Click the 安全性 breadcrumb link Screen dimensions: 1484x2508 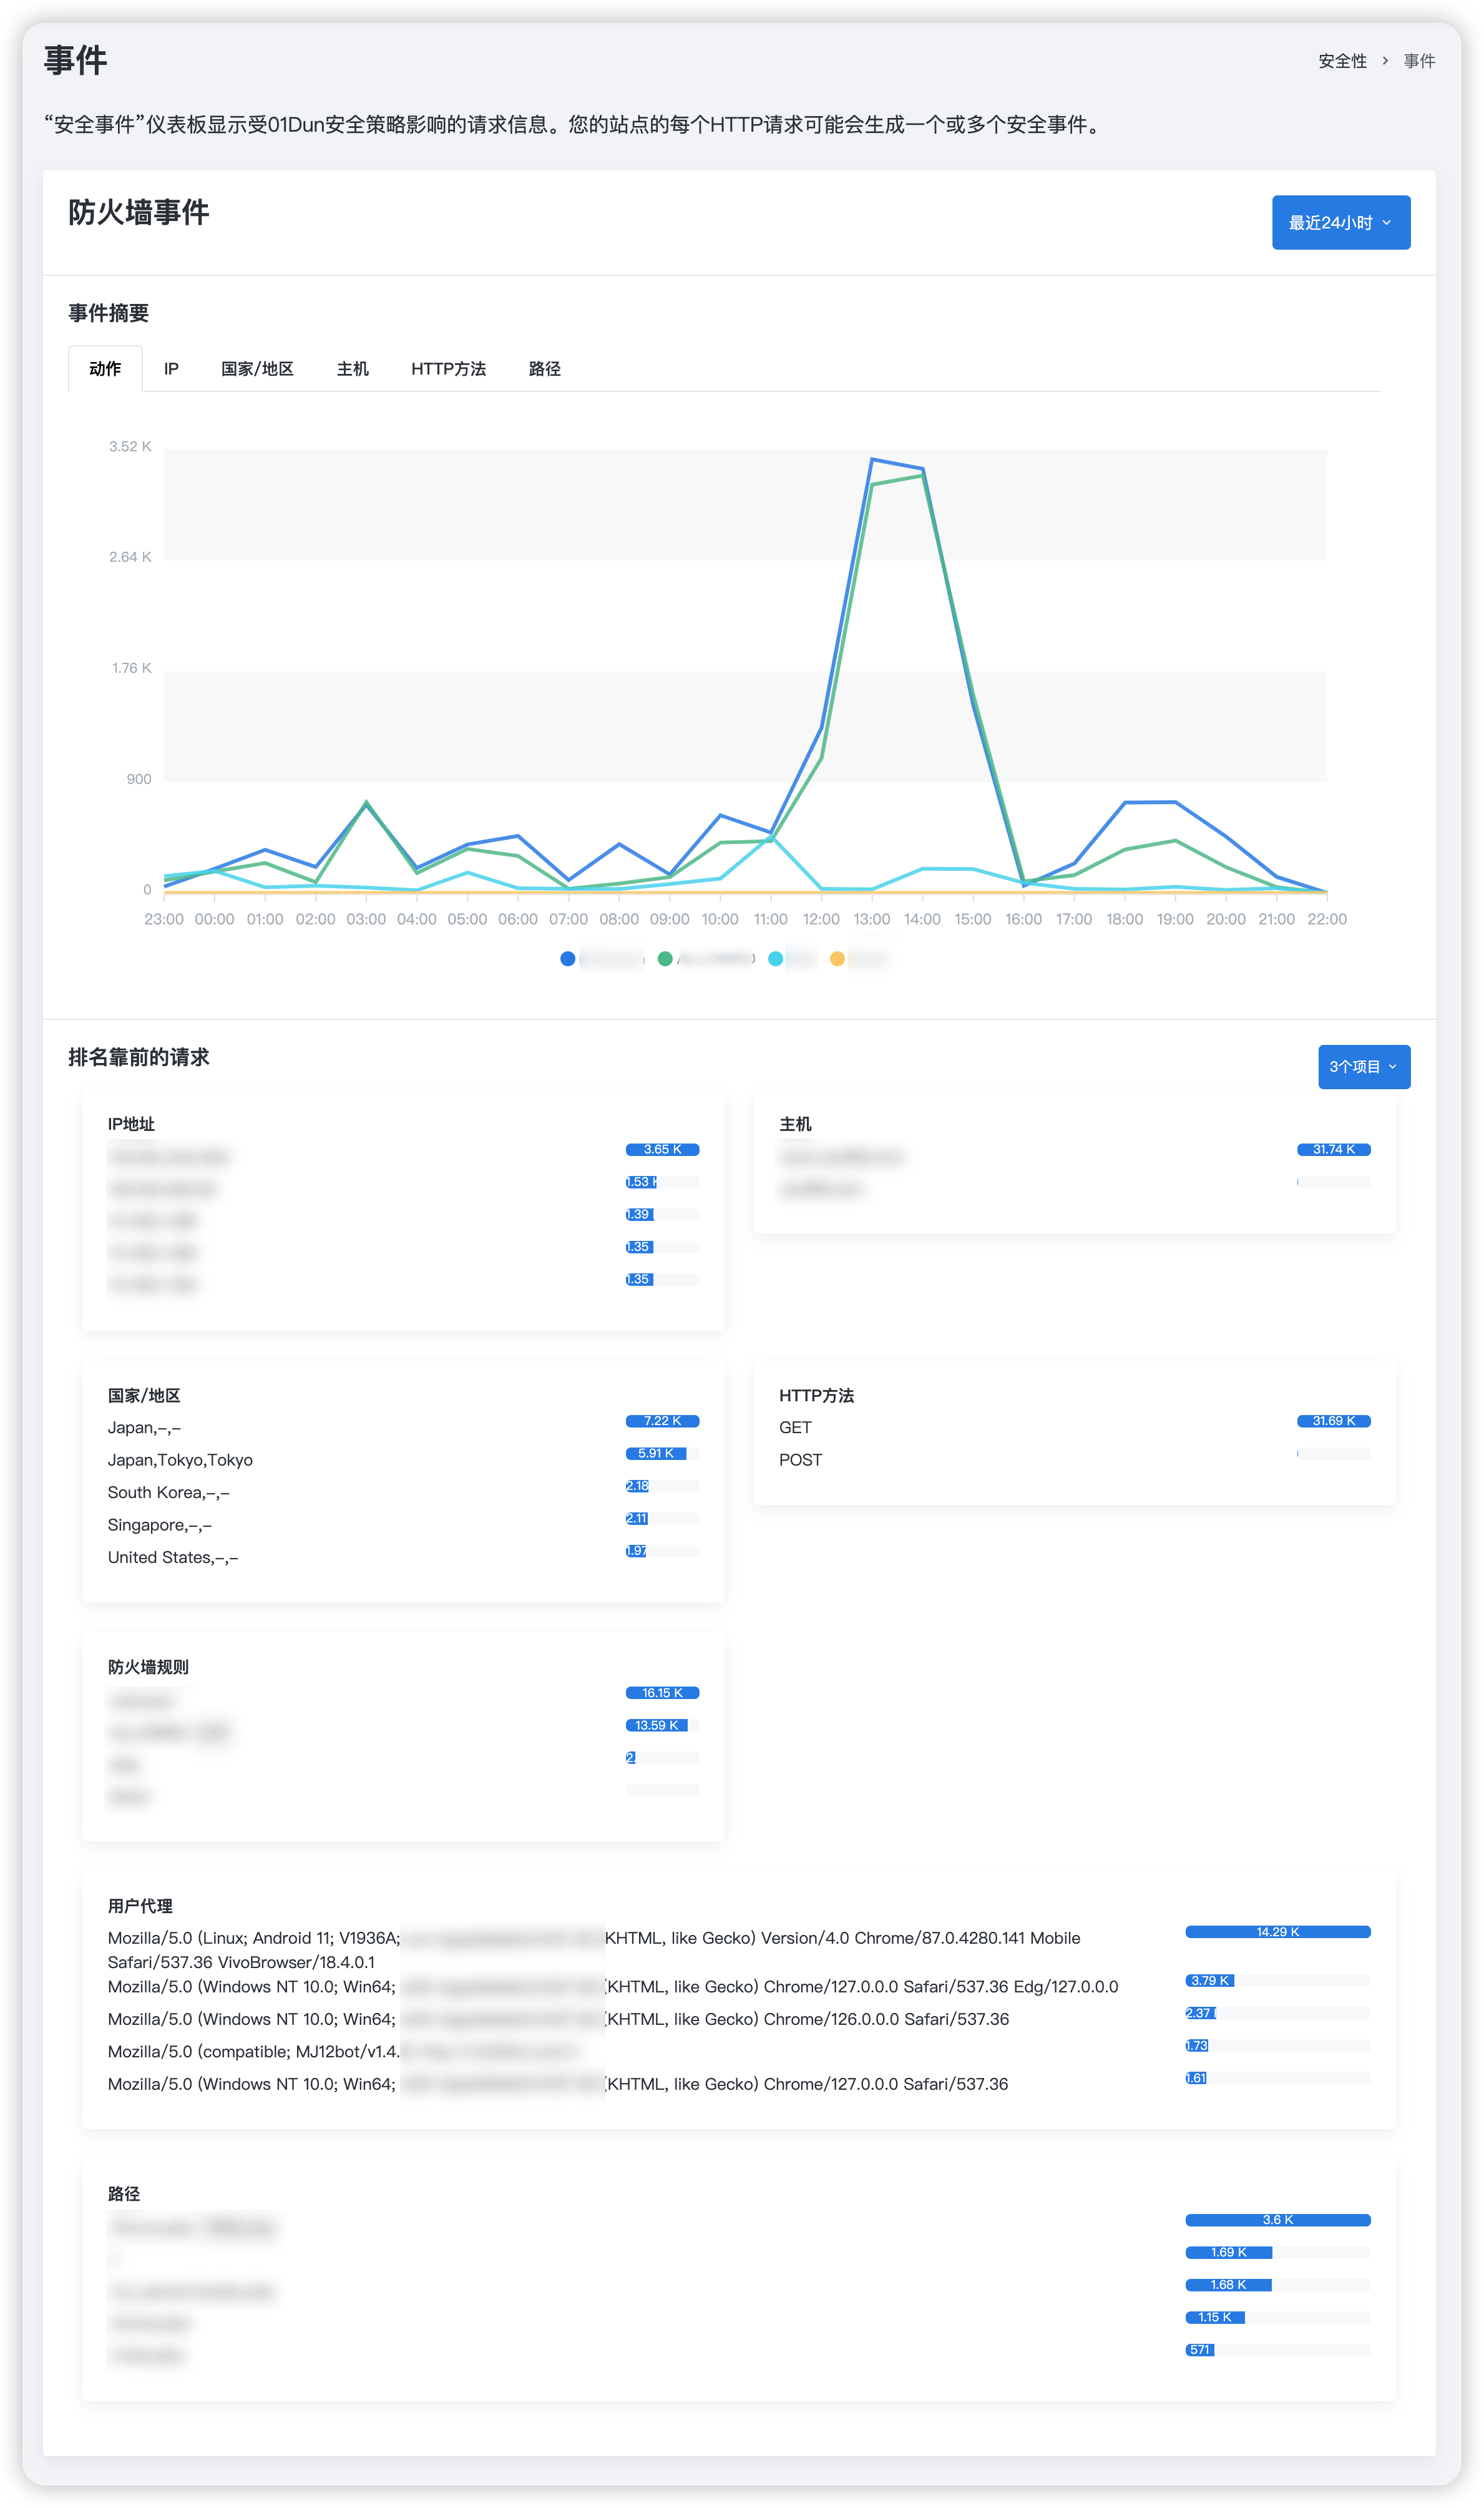click(x=1342, y=61)
